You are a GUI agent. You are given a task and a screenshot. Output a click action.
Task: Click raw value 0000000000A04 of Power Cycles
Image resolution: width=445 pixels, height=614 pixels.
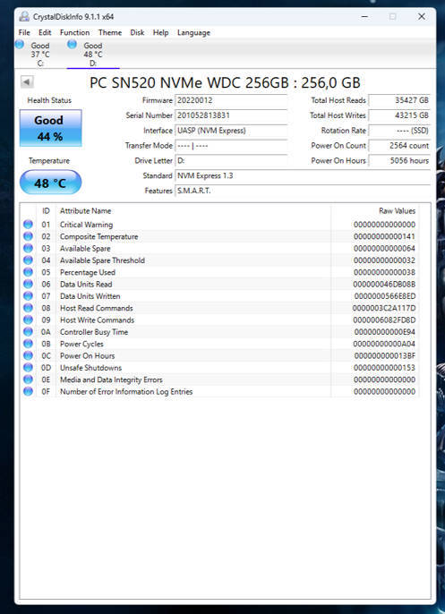(x=384, y=344)
